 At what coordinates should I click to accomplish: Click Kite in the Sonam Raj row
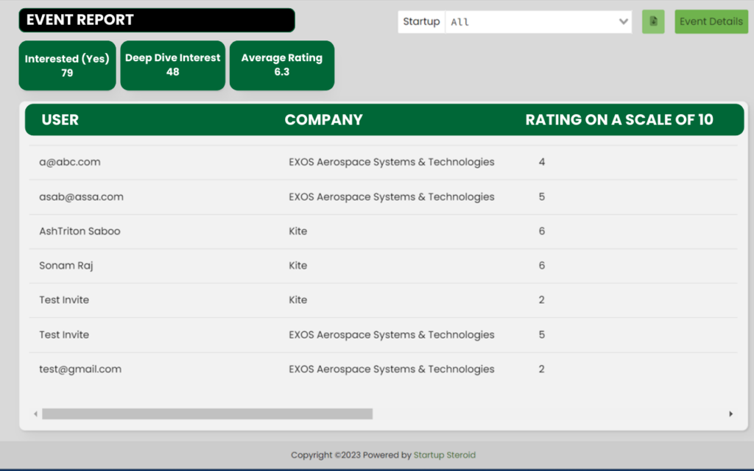[297, 265]
